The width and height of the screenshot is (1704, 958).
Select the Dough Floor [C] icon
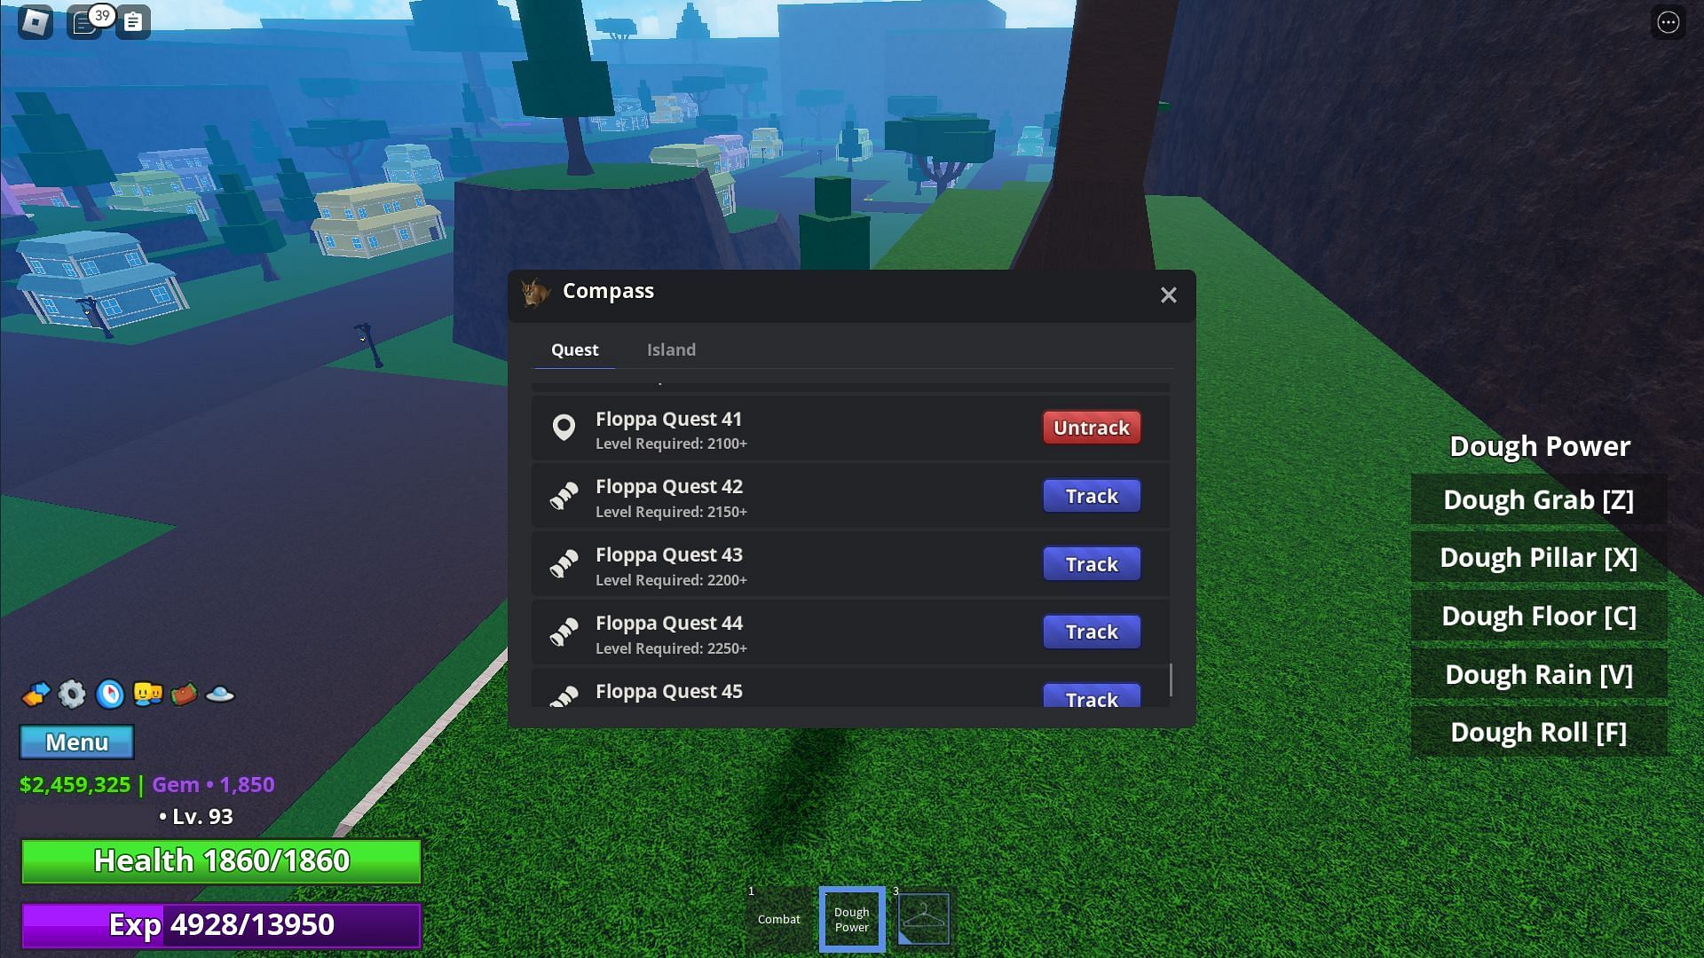tap(1539, 616)
